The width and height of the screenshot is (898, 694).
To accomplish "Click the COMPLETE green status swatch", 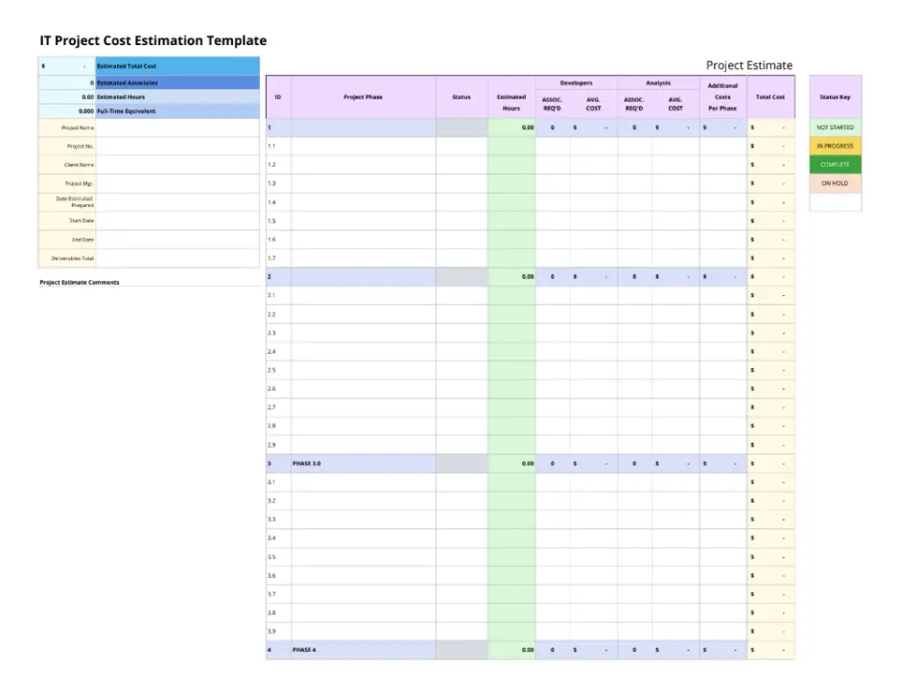I will click(x=835, y=164).
